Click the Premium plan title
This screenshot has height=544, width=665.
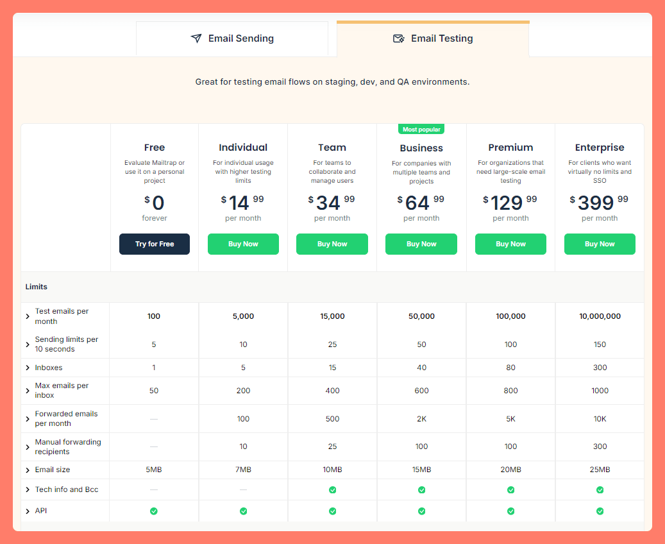(x=510, y=148)
